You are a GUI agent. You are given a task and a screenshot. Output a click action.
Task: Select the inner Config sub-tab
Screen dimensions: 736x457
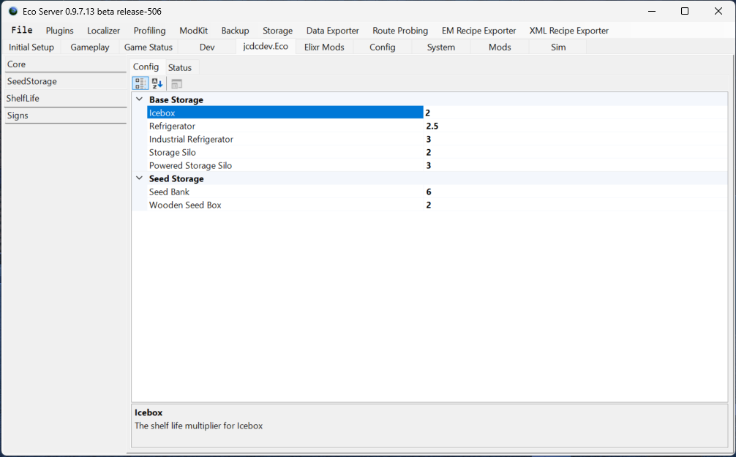pyautogui.click(x=146, y=67)
